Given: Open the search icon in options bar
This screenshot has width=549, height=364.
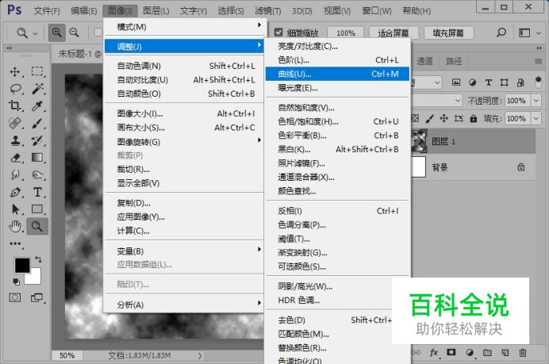Looking at the screenshot, I should [501, 33].
